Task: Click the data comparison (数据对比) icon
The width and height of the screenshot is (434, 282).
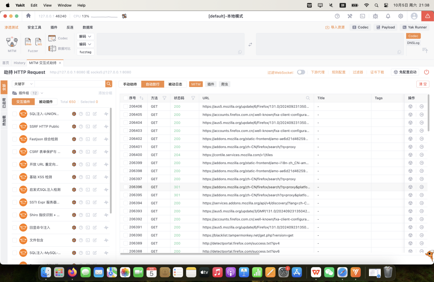Action: coord(52,49)
